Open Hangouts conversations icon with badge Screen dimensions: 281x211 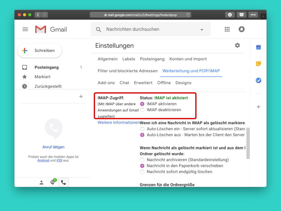(x=53, y=182)
